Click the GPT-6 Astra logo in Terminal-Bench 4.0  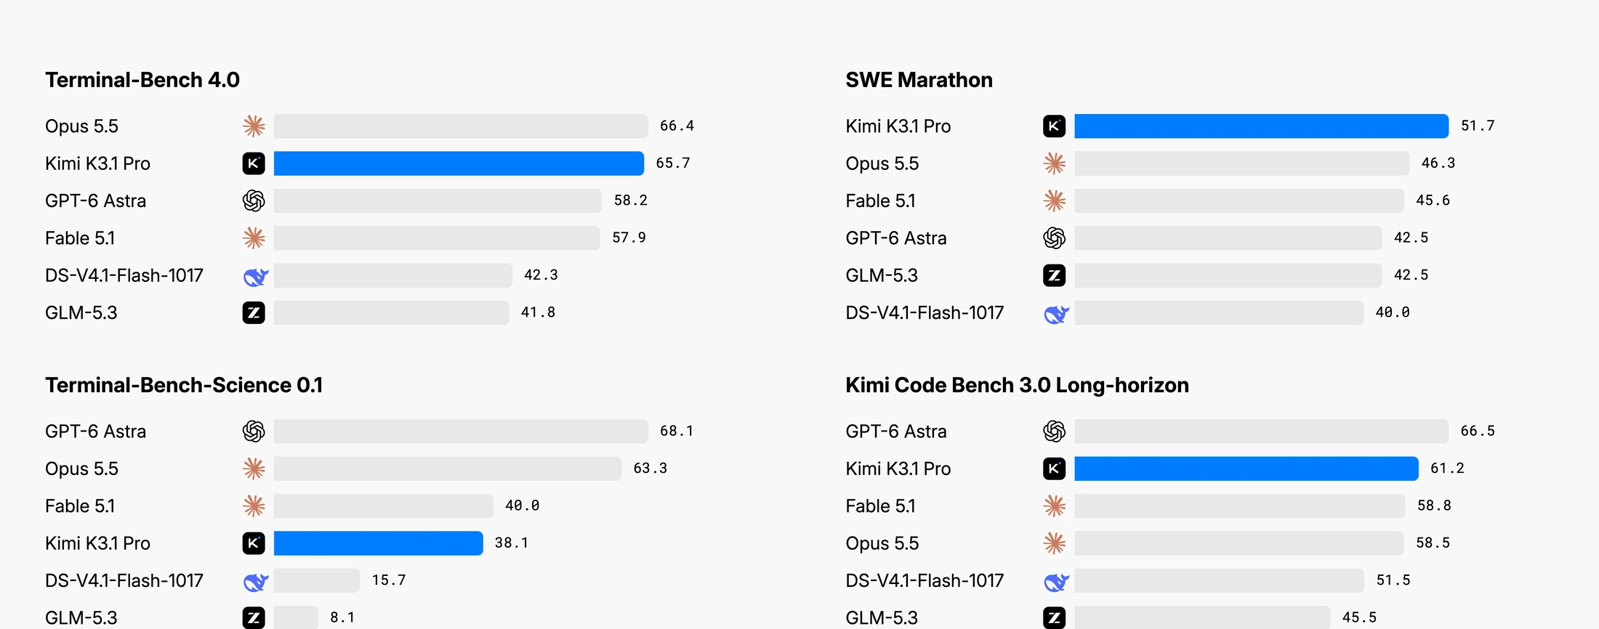254,200
